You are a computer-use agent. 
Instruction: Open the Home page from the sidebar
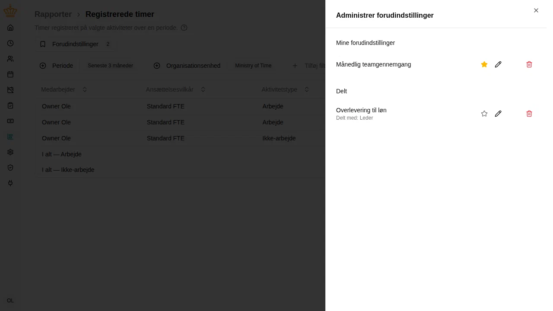tap(10, 28)
